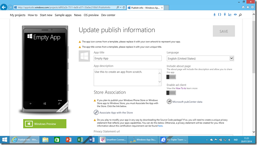Open Excel from the taskbar

(80, 140)
